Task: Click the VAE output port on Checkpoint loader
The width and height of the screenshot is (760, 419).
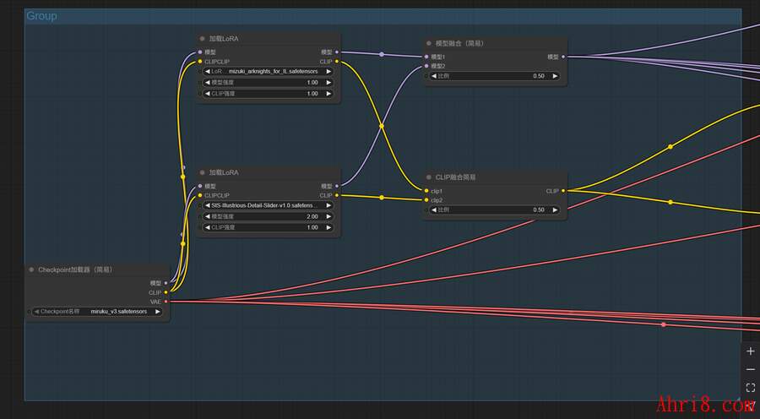Action: [x=166, y=302]
